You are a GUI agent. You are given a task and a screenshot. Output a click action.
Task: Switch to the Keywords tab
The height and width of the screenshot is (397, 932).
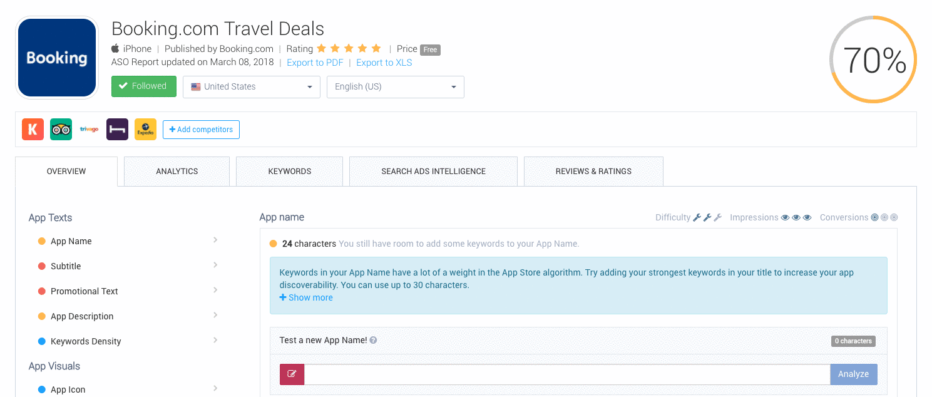pyautogui.click(x=290, y=171)
